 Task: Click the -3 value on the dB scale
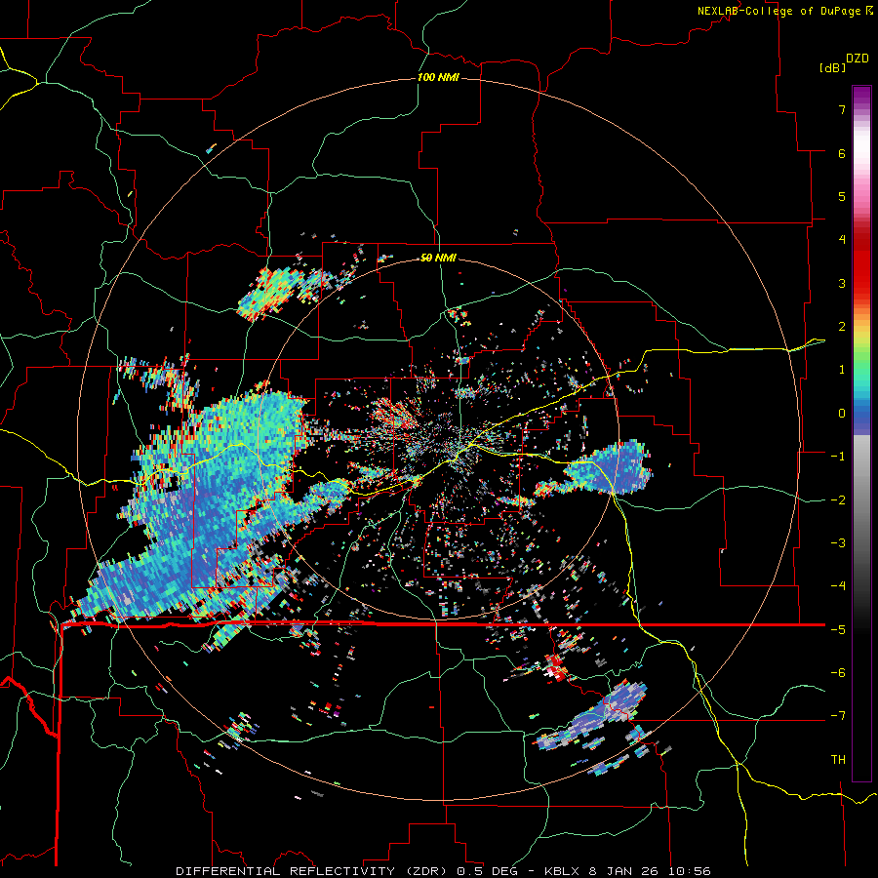coord(838,543)
